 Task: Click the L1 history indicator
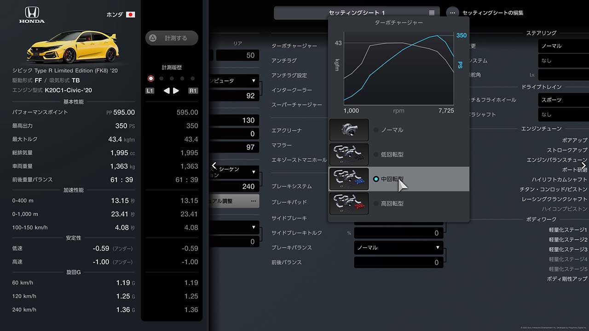click(x=150, y=91)
